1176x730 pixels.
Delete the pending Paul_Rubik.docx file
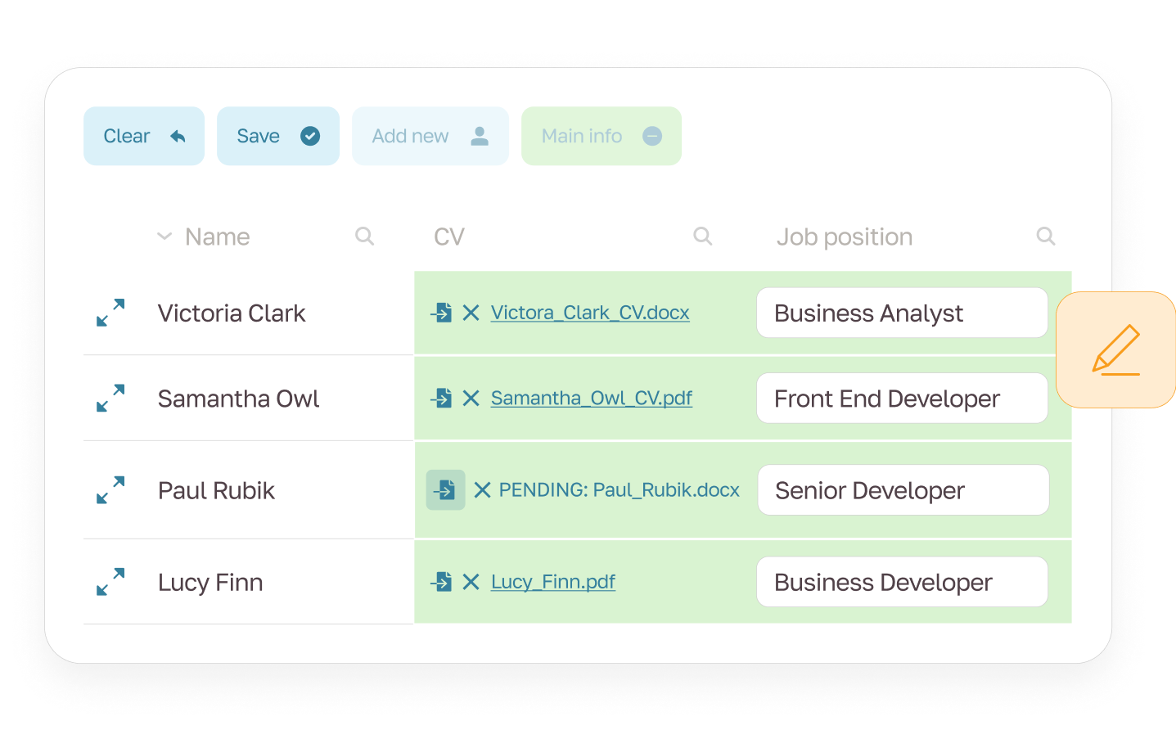(482, 490)
